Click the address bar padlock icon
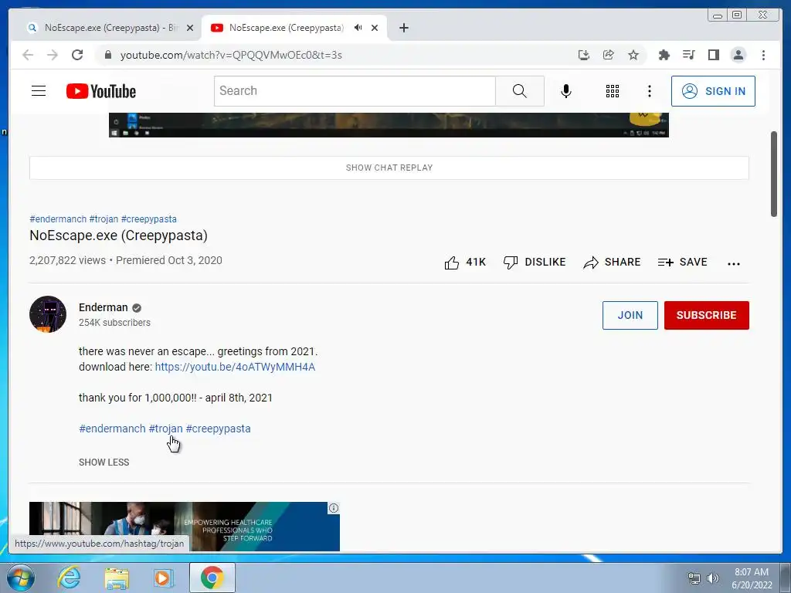Viewport: 791px width, 593px height. click(x=107, y=55)
